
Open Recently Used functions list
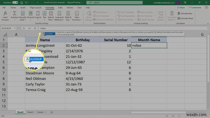coord(23,16)
